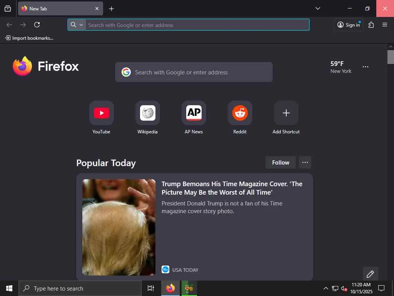This screenshot has height=296, width=394.
Task: Expand the List all tabs chevron
Action: [317, 8]
